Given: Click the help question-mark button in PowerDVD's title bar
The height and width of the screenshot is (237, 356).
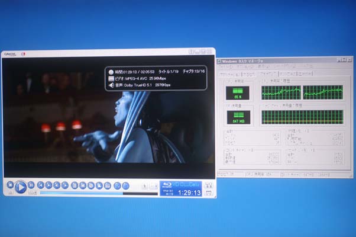Looking at the screenshot, I should 191,52.
